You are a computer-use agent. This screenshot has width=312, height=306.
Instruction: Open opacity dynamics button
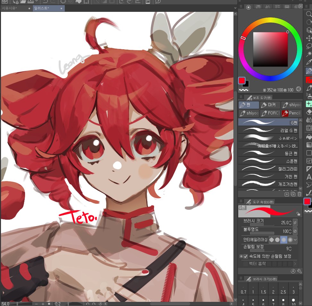(295, 231)
